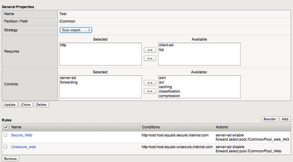Select tcp in Requires Available list
This screenshot has height=162, width=293.
click(161, 50)
